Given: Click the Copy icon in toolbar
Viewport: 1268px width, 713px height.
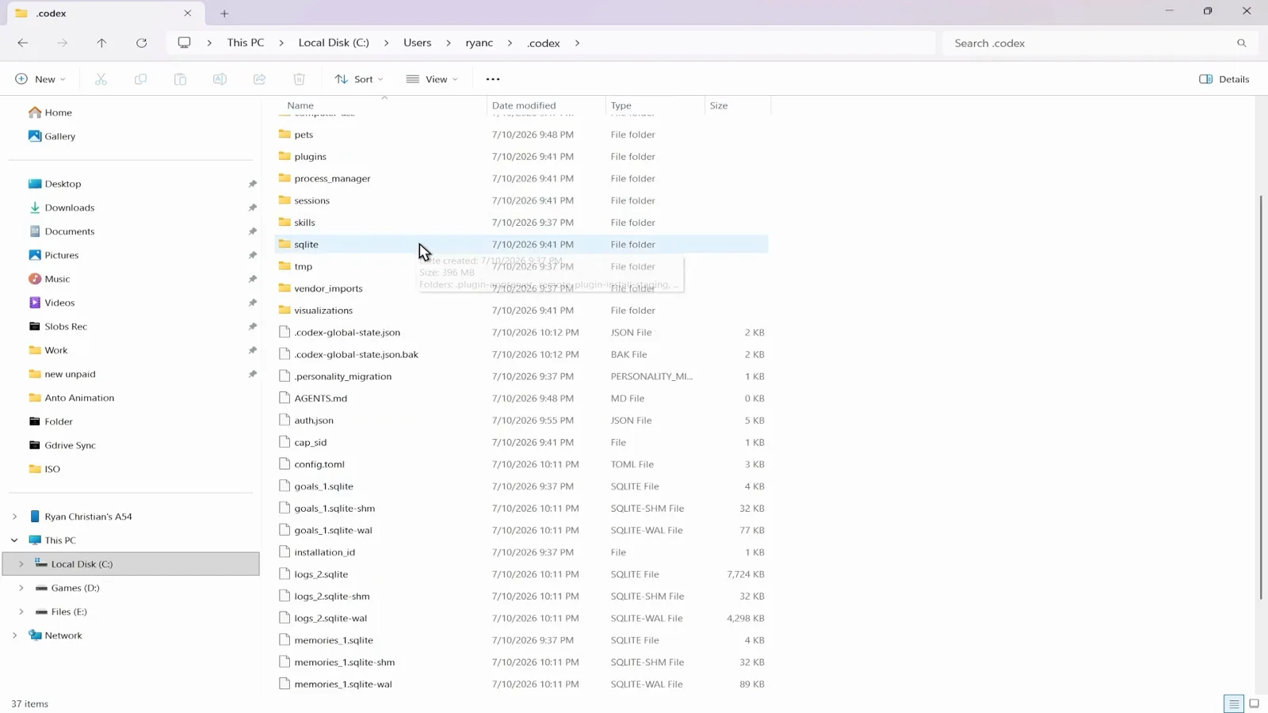Looking at the screenshot, I should point(140,79).
